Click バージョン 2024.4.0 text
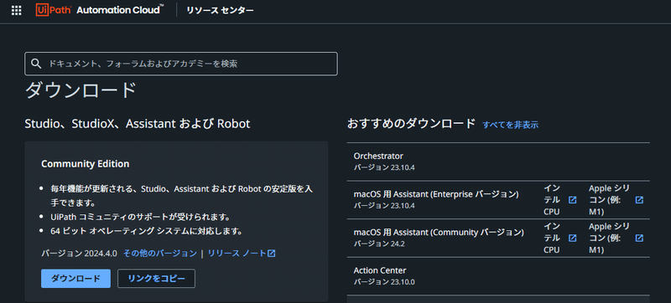Screen dimensions: 671x303 (x=79, y=254)
